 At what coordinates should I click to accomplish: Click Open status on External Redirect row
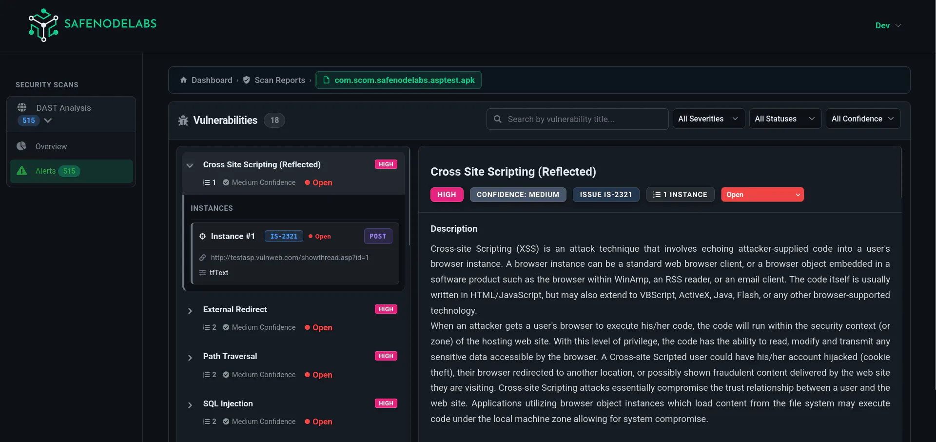[318, 327]
